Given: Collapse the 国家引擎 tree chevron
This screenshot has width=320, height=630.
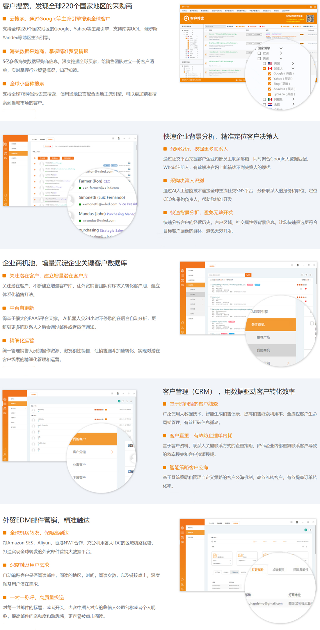Looking at the screenshot, I should 281,48.
